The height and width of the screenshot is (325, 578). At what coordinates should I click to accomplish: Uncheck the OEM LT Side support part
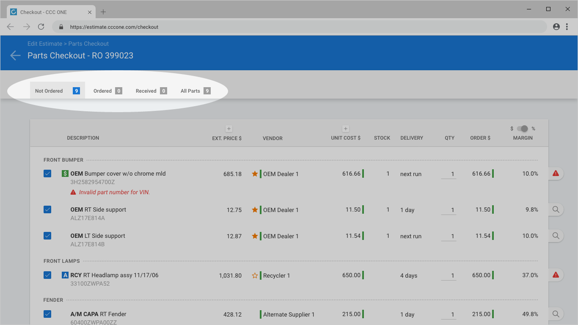(47, 236)
